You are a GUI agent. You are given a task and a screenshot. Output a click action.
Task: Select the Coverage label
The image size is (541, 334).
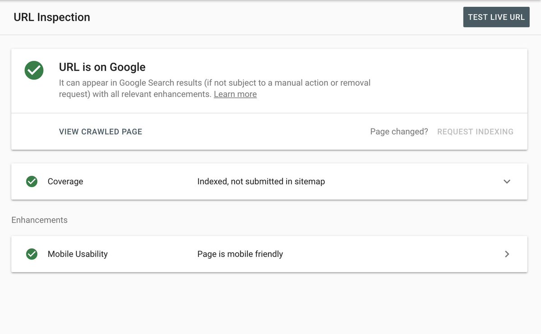tap(65, 182)
